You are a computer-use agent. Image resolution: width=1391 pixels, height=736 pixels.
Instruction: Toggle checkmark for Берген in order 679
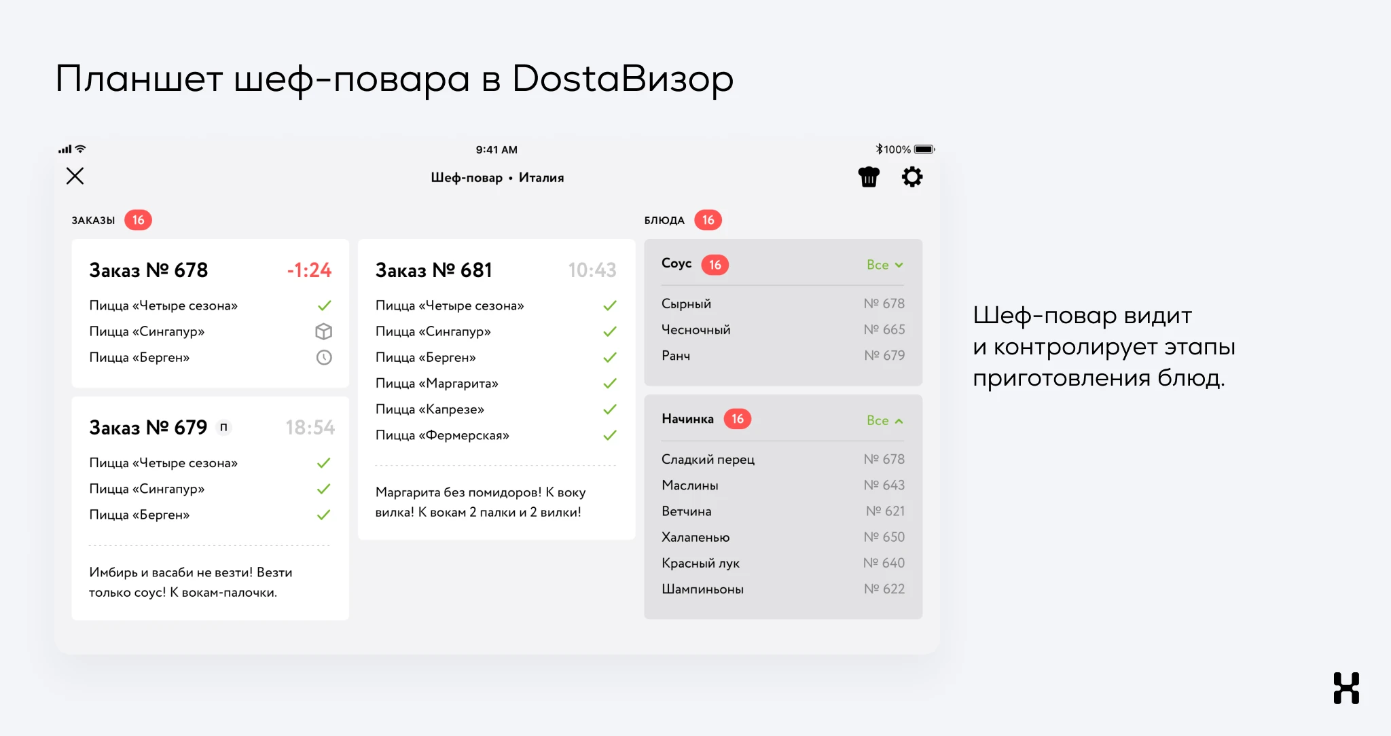coord(323,515)
